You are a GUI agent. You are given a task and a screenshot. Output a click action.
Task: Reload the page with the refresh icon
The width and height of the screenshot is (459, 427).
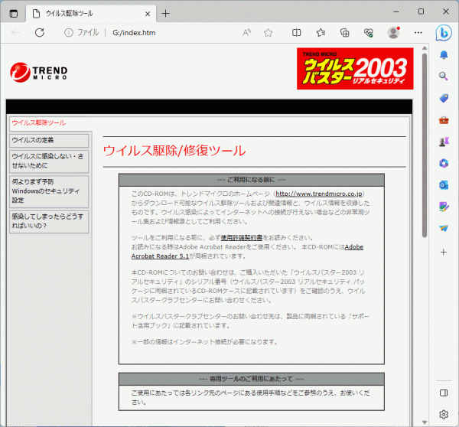pyautogui.click(x=40, y=32)
